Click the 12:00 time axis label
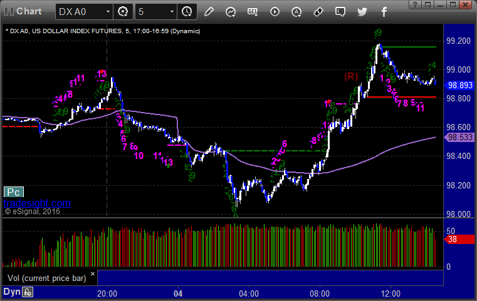The width and height of the screenshot is (477, 301). [x=391, y=293]
